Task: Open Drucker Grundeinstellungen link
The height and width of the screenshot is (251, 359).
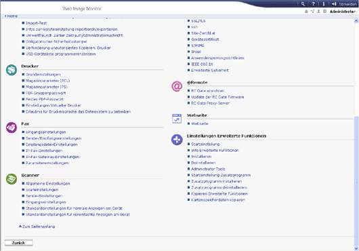Action: click(x=43, y=75)
